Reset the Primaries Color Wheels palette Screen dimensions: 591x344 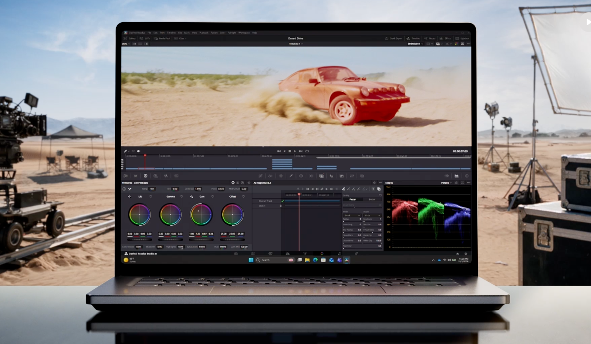[x=249, y=183]
